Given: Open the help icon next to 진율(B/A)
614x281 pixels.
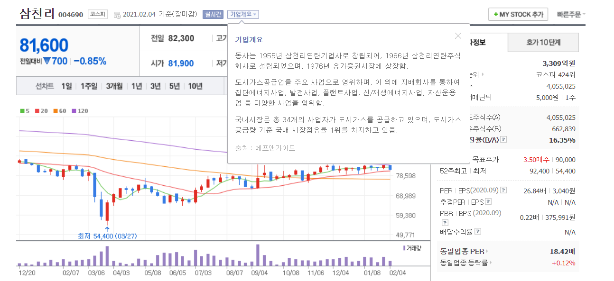Looking at the screenshot, I should coord(503,140).
